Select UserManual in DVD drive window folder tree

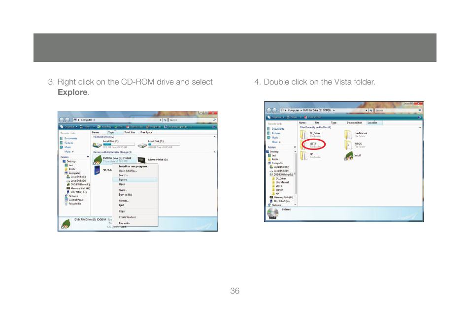280,182
